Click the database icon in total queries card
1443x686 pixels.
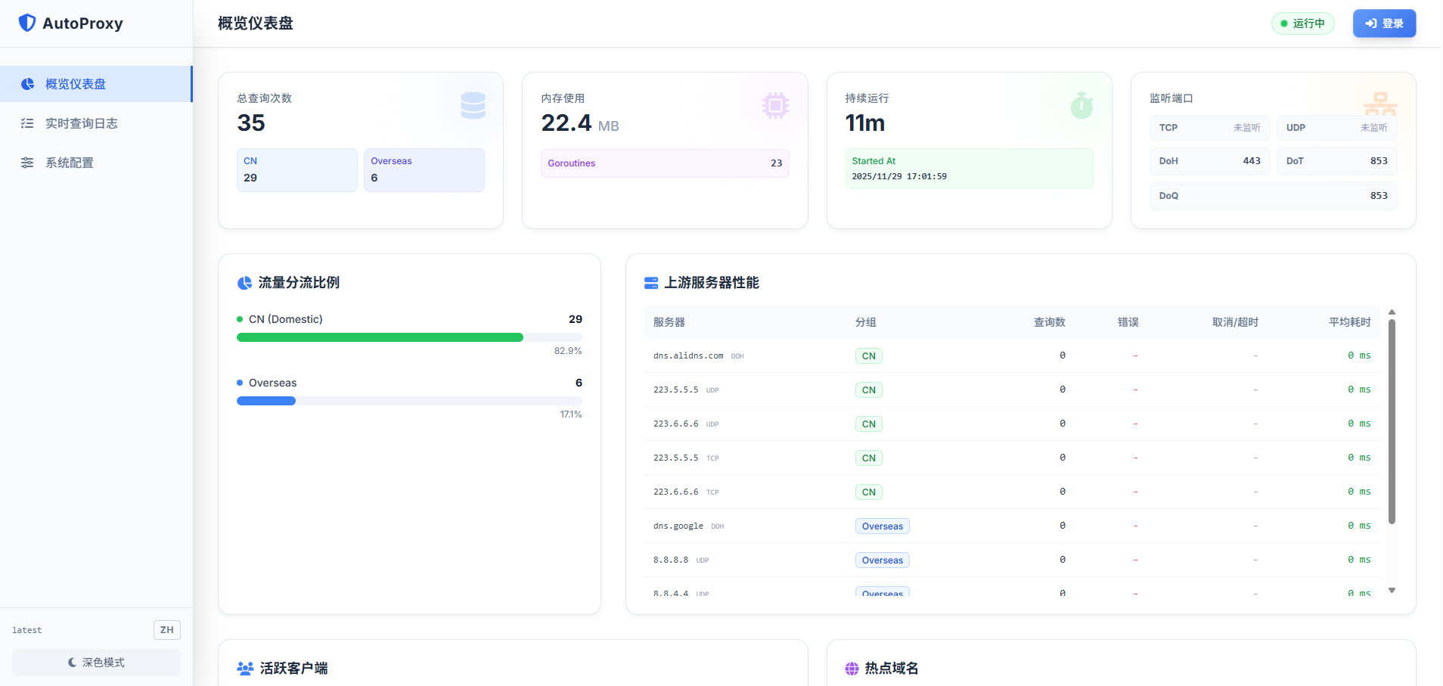coord(473,106)
